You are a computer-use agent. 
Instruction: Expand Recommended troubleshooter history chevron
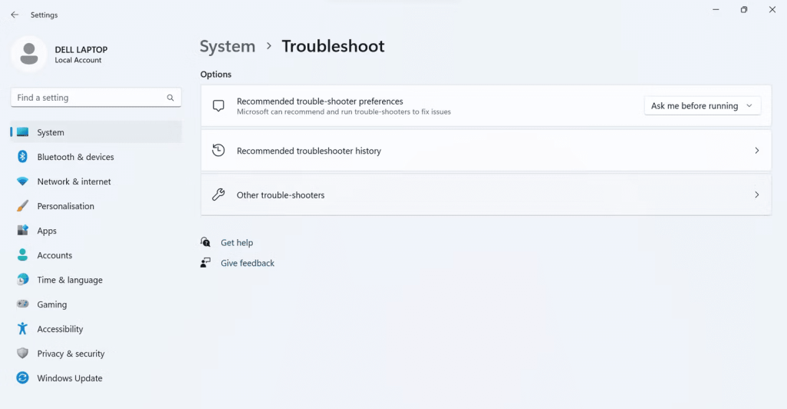click(757, 151)
